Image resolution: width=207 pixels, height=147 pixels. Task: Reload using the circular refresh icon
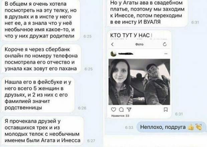165,44
